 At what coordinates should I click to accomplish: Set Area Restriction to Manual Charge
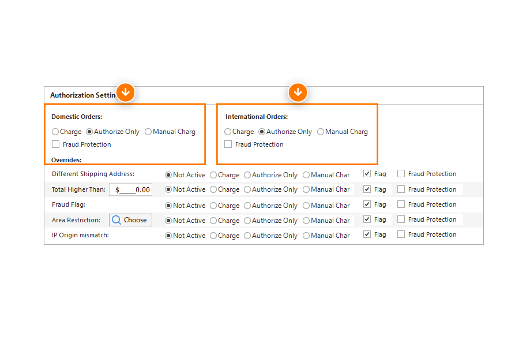(x=306, y=221)
